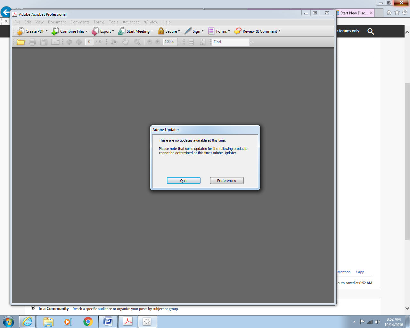410x328 pixels.
Task: Open the Comments menu
Action: click(x=80, y=22)
